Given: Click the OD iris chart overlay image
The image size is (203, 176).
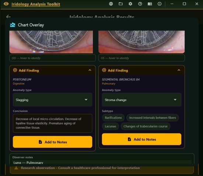Looking at the screenshot, I should [x=51, y=42].
